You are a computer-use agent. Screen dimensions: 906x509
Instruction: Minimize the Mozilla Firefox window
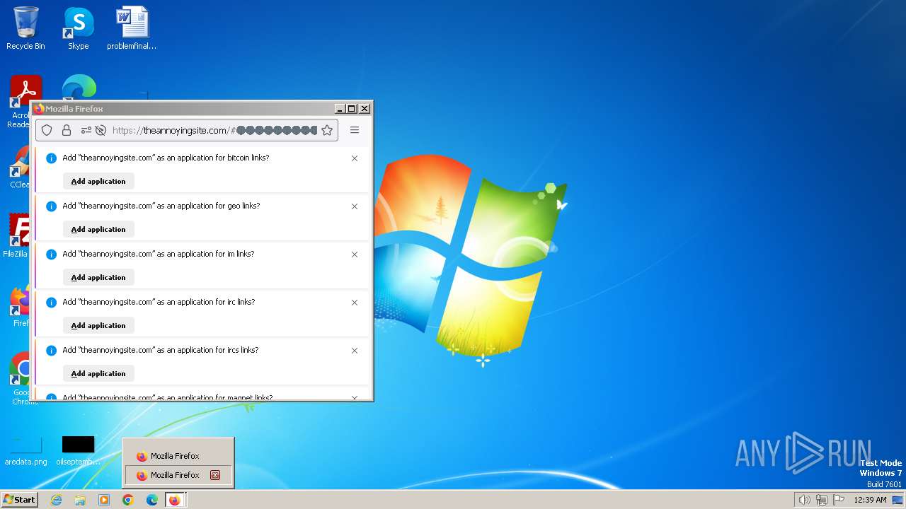point(339,109)
